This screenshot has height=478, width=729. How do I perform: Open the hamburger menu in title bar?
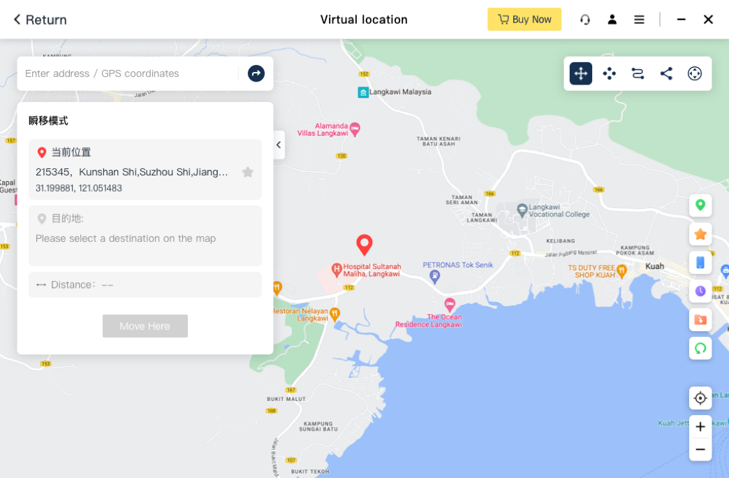tap(639, 20)
